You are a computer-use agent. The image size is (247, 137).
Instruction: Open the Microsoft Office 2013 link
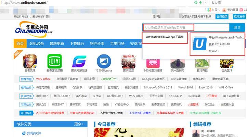pyautogui.click(x=158, y=87)
